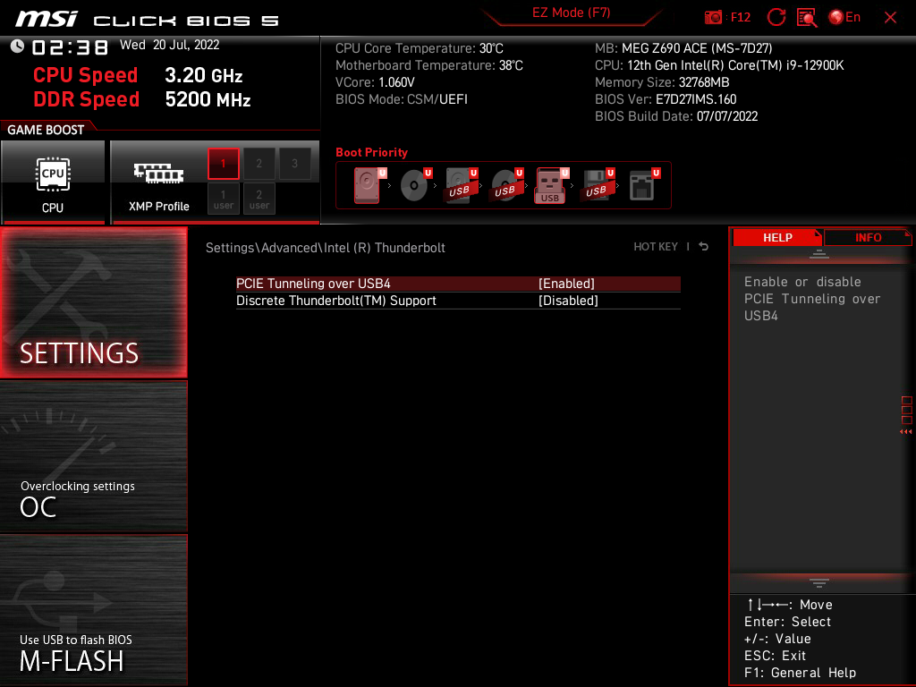The image size is (916, 687).
Task: Click the date Wed 20 Jul, 2022
Action: coord(169,45)
